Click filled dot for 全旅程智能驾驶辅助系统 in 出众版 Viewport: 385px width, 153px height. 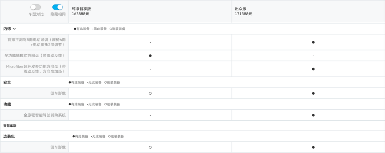pyautogui.click(x=313, y=115)
